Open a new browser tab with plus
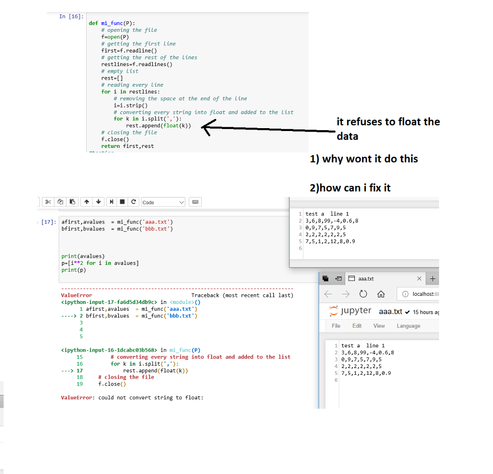The height and width of the screenshot is (474, 493). pyautogui.click(x=432, y=278)
